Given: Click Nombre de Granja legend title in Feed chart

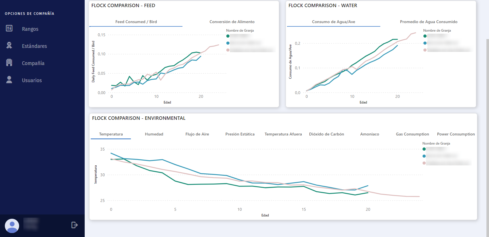Looking at the screenshot, I should pos(240,31).
